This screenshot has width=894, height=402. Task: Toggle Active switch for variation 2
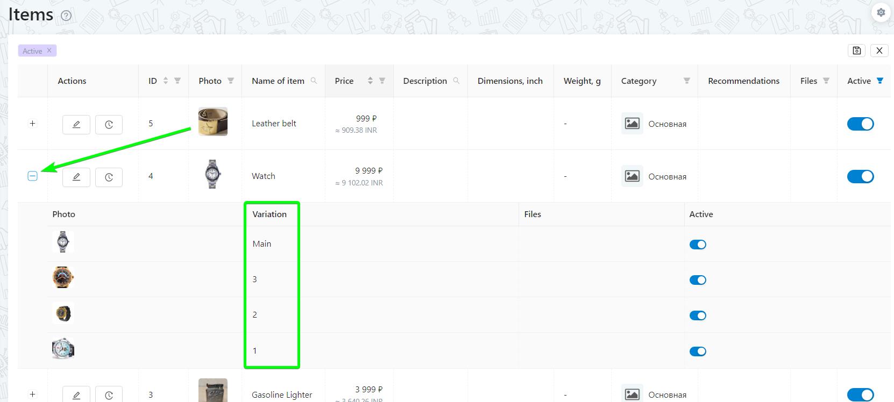coord(698,315)
